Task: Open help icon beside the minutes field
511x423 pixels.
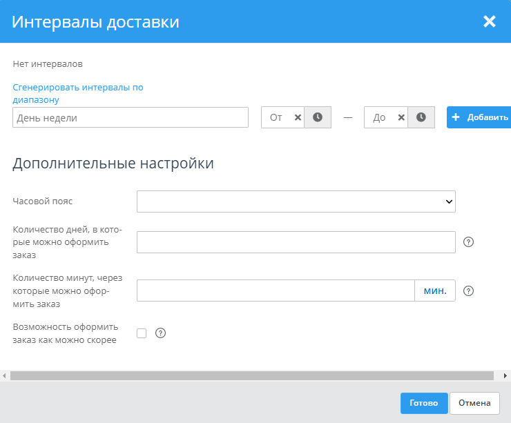Action: coord(468,291)
